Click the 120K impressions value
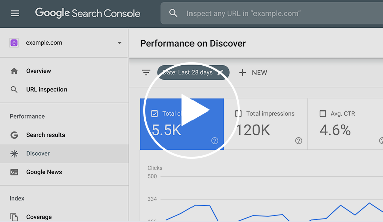This screenshot has width=383, height=222. (253, 130)
